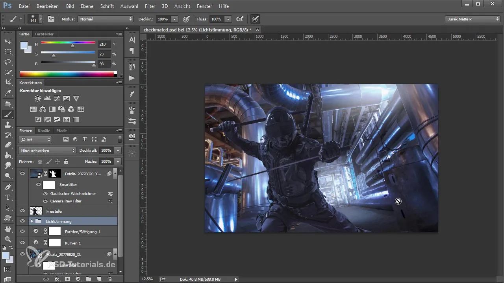
Task: Hide the Farbton/Sättigung 1 layer
Action: point(22,232)
